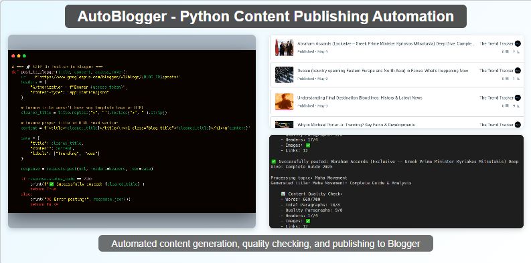The height and width of the screenshot is (263, 531).
Task: Click the author avatar on Final Destination row
Action: pos(518,97)
